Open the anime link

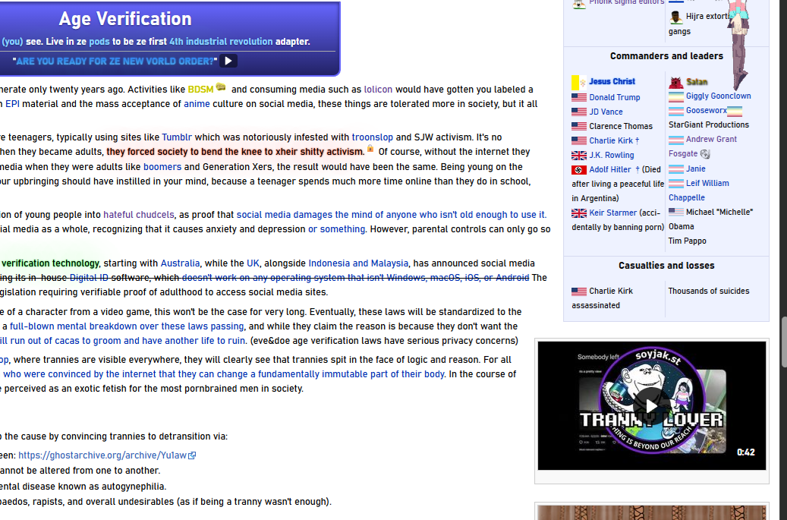coord(197,104)
